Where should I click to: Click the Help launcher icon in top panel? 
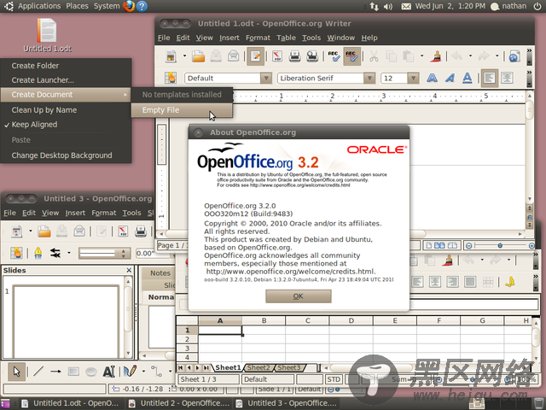[142, 6]
